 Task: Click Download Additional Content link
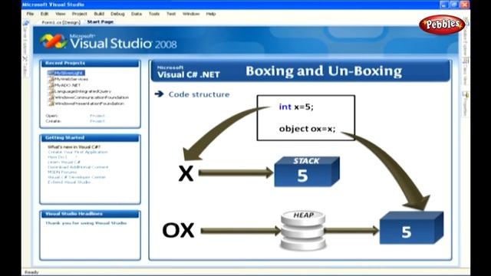tap(78, 167)
